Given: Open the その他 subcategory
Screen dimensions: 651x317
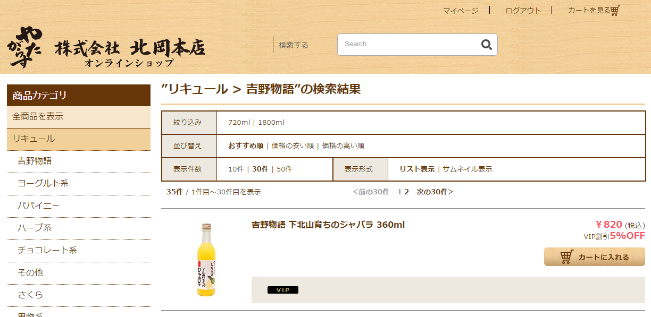Looking at the screenshot, I should coord(79,272).
